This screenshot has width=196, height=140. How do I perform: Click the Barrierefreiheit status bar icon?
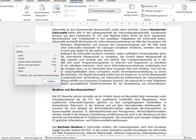[46, 138]
